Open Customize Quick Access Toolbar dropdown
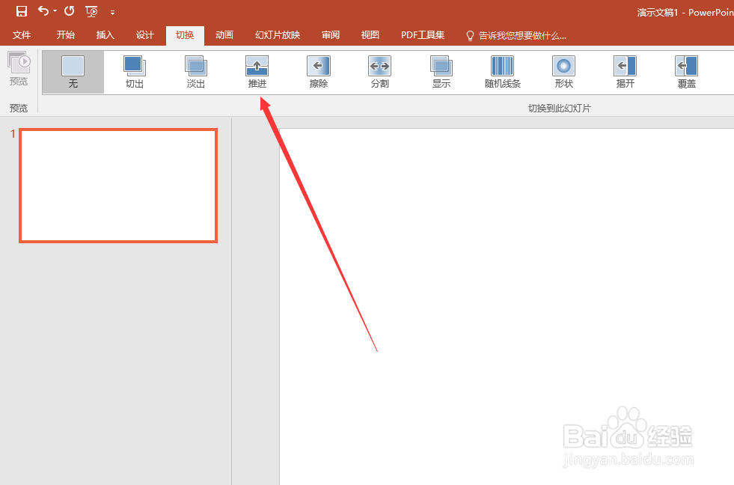The image size is (734, 485). tap(112, 13)
